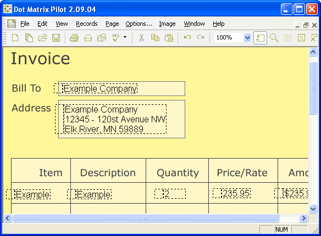The image size is (321, 236).
Task: Click the Undo arrow icon
Action: point(187,37)
